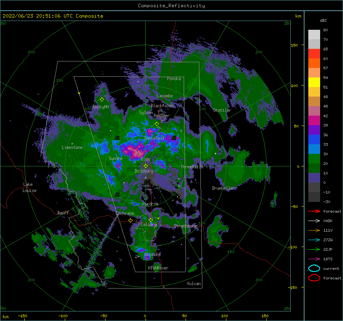Click the RedDeer city label
This screenshot has height=321, width=343.
(x=162, y=116)
